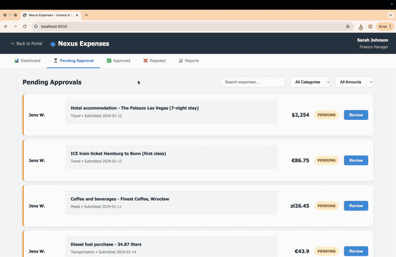Click 'Travel • Submitted 2024-01-12' text
This screenshot has width=396, height=257.
[96, 116]
